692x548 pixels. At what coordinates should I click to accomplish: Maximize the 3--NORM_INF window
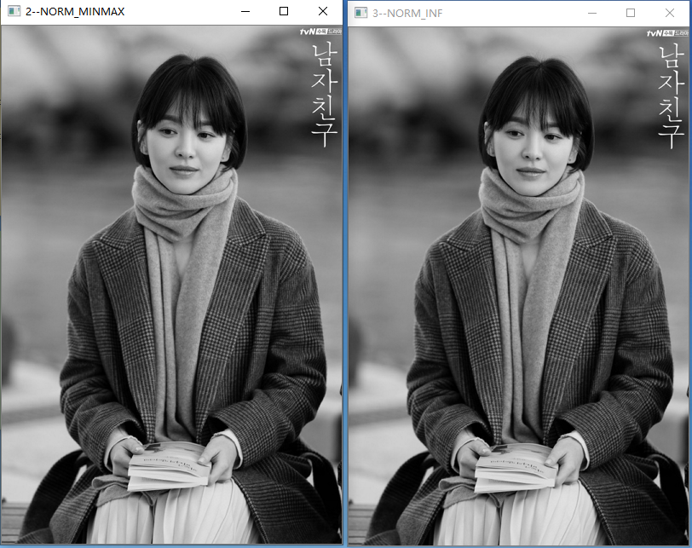coord(631,14)
